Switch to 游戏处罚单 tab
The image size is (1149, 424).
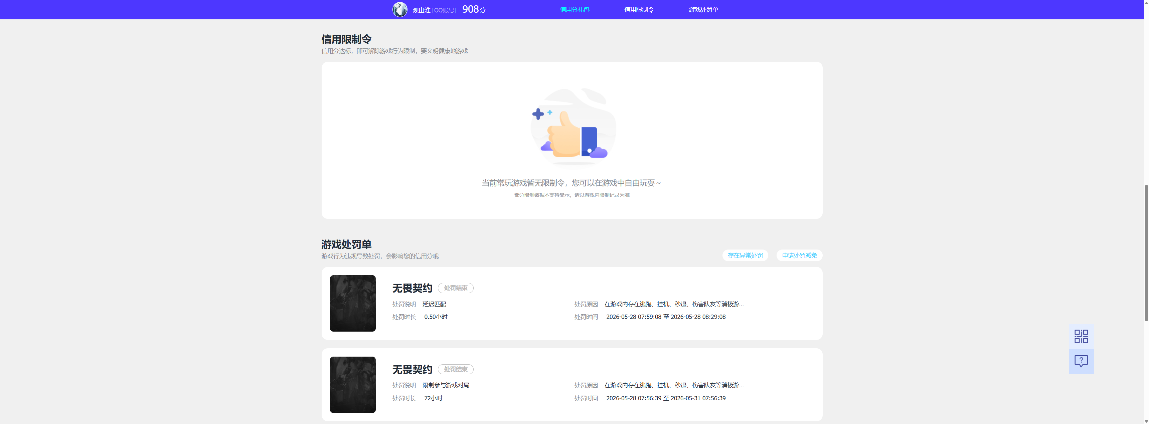703,9
